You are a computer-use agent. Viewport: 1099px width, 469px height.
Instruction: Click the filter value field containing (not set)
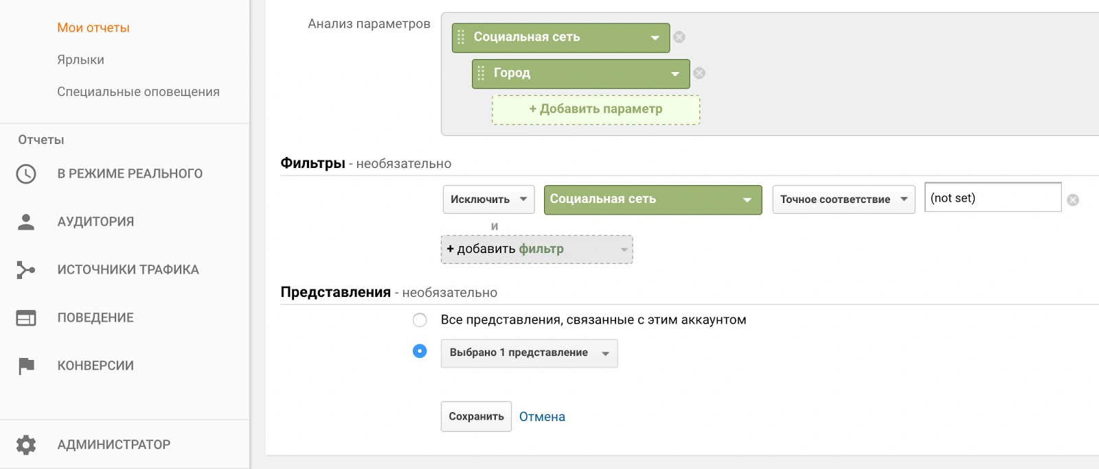pos(992,197)
